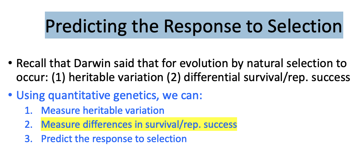Select the highlighted 'Measure differences in survival/rep. success' line
The image size is (358, 152).
pos(139,124)
